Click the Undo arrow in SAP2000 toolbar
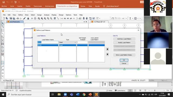 (x=18, y=18)
